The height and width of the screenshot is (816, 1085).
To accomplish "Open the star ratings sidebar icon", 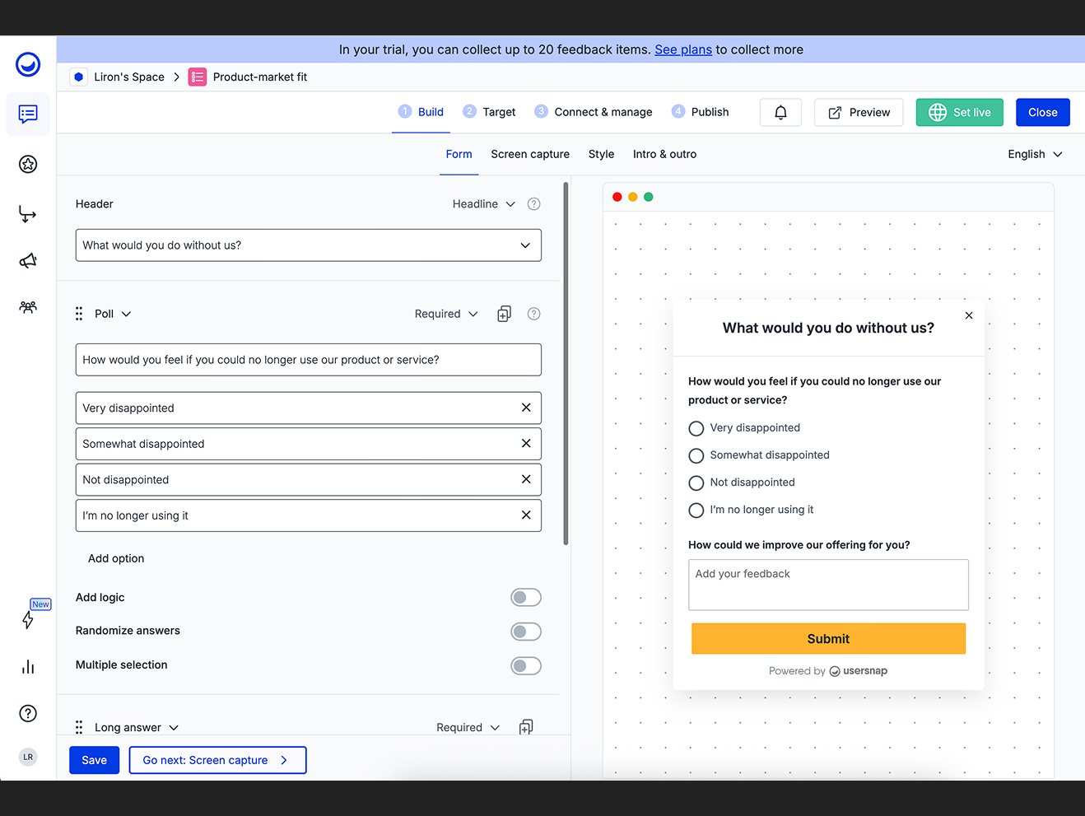I will [28, 164].
